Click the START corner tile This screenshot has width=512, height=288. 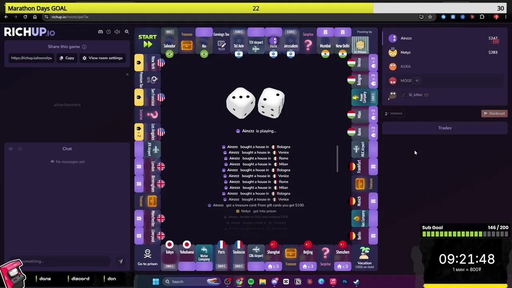[x=147, y=41]
